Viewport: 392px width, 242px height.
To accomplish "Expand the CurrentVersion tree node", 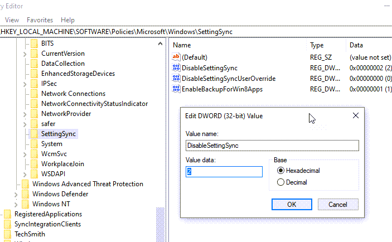I will (25, 54).
